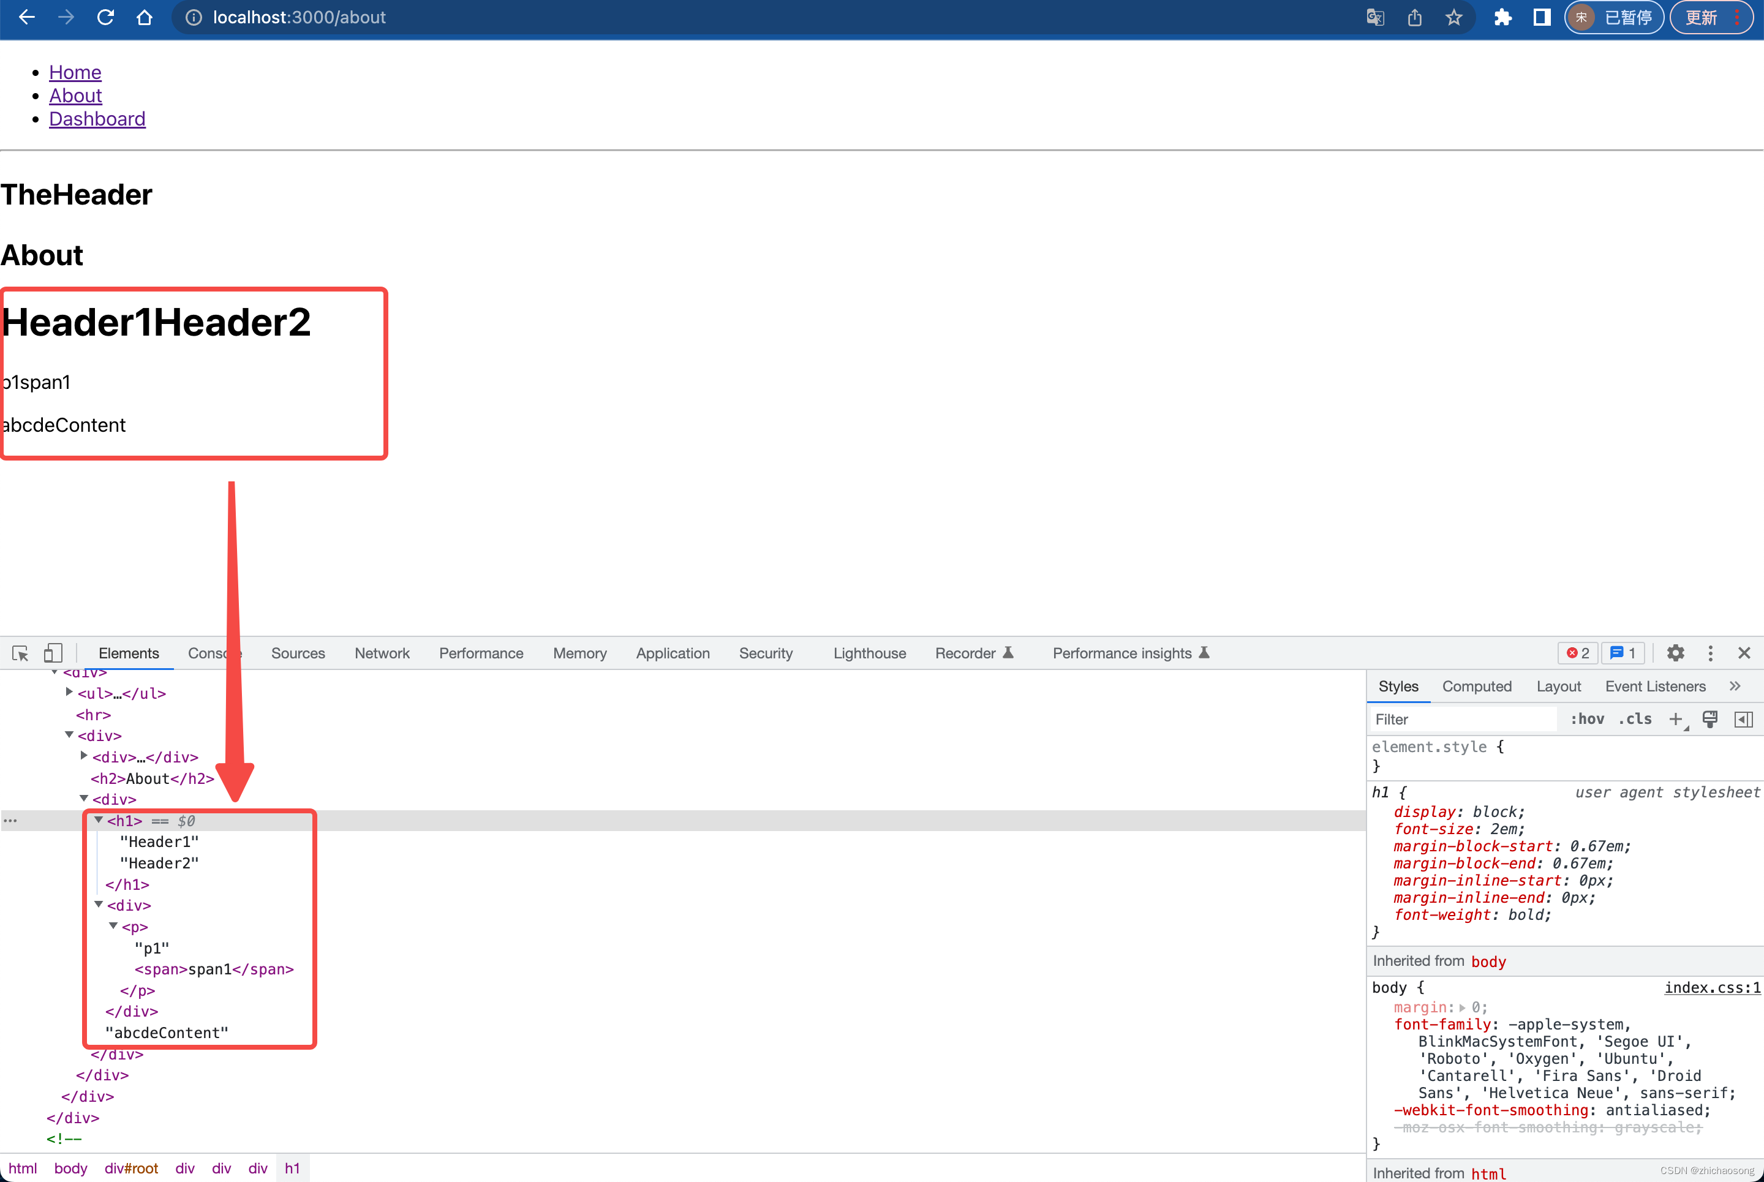The image size is (1764, 1182).
Task: Switch to the Network tab
Action: point(382,653)
